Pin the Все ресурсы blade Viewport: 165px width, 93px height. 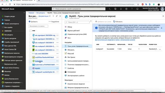[x=57, y=16]
